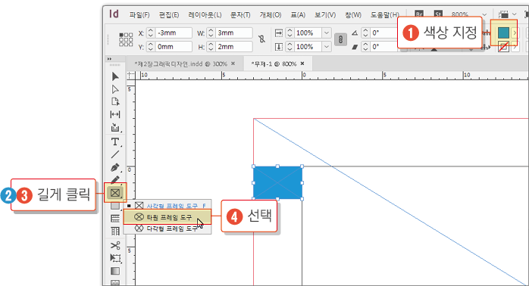The width and height of the screenshot is (529, 286).
Task: Open the 레이아웃(L) menu
Action: point(205,15)
